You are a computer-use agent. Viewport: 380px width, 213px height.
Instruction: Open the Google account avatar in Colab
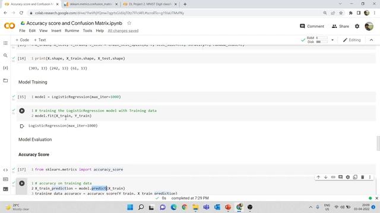point(369,26)
